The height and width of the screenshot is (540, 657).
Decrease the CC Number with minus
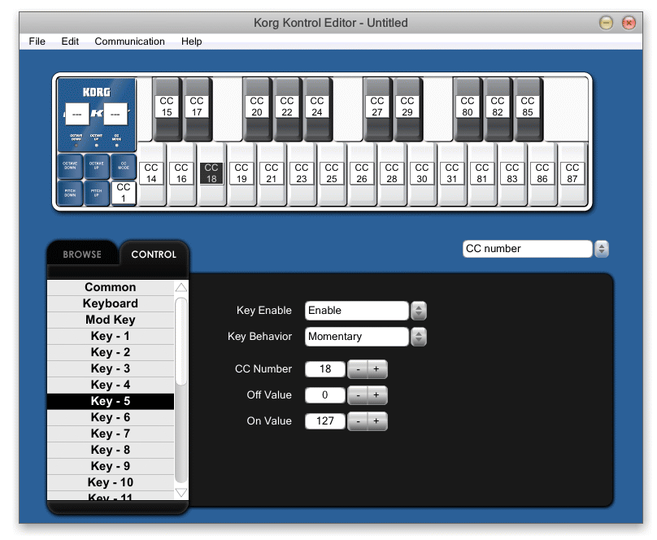tap(358, 369)
